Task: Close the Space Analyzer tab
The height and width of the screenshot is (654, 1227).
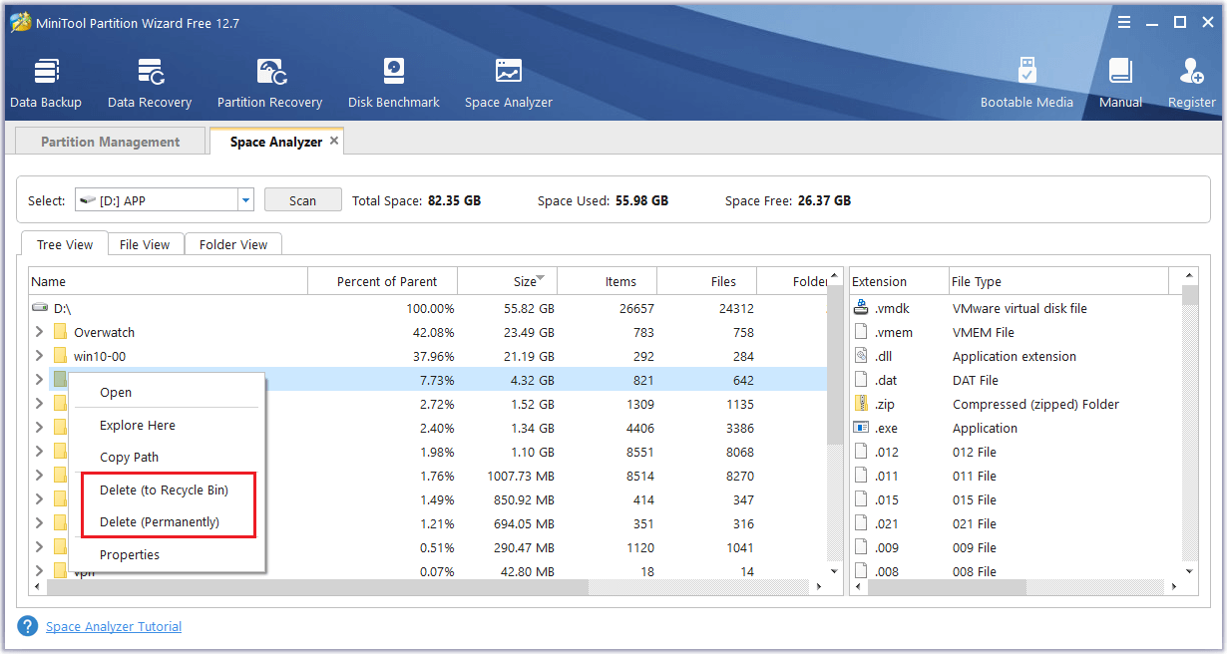Action: point(334,141)
